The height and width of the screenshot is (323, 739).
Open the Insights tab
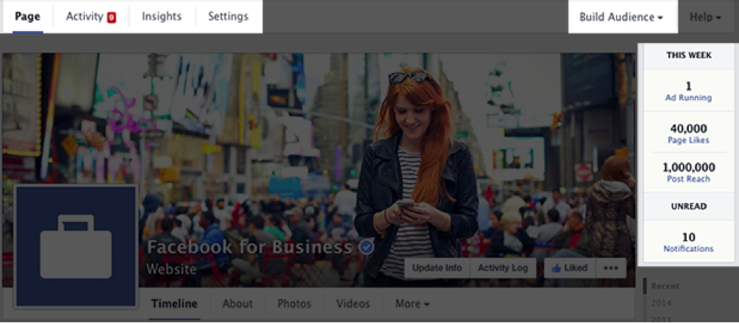pos(161,17)
